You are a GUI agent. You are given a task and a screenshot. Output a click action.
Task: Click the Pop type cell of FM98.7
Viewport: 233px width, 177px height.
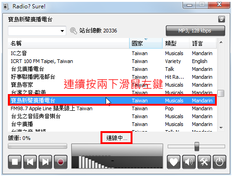click(x=169, y=108)
